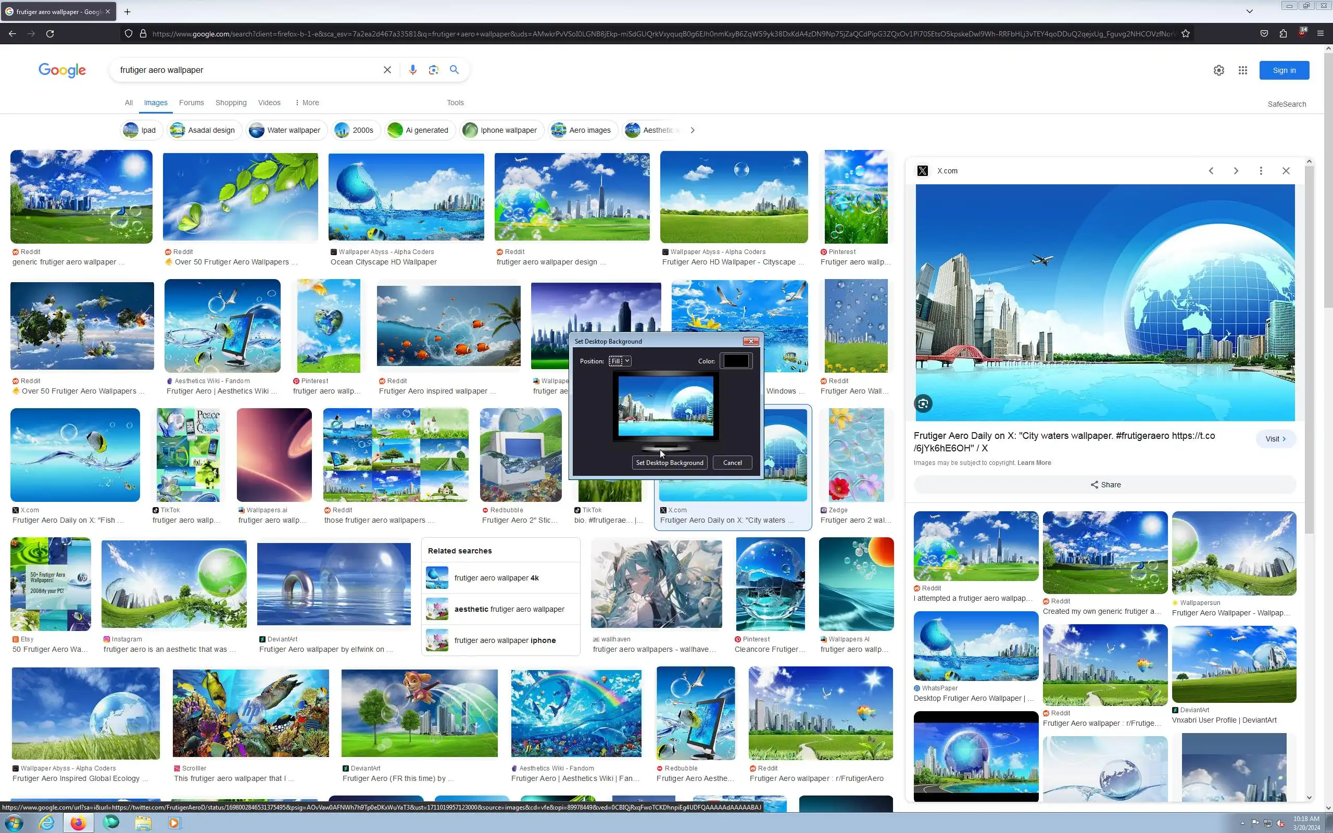
Task: Open the Position dropdown set to Fill
Action: 620,361
